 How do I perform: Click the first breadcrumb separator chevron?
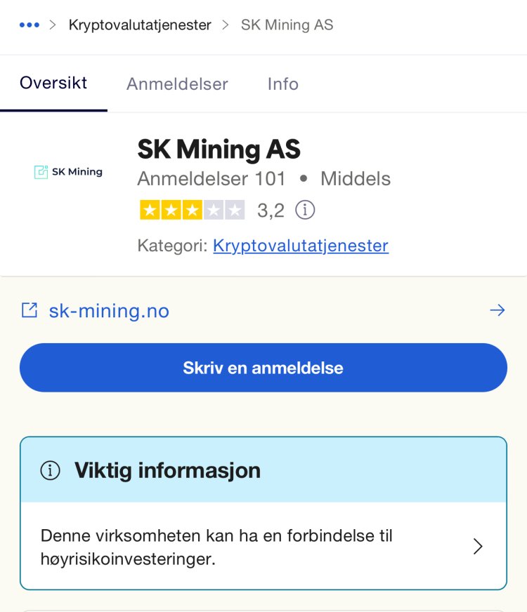coord(52,25)
